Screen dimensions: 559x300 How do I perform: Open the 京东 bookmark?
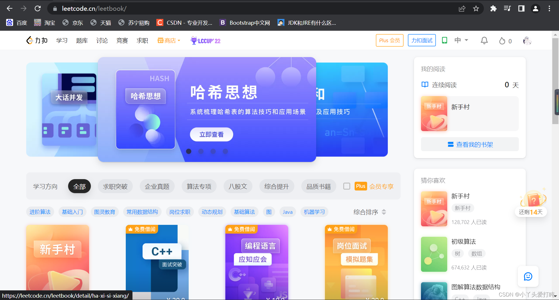pyautogui.click(x=73, y=23)
